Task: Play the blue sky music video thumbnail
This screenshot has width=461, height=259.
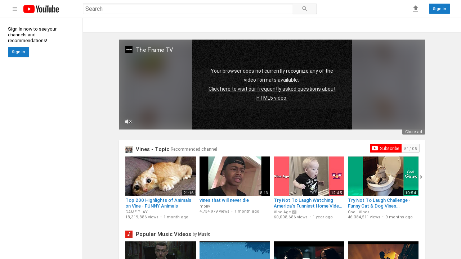Action: (x=235, y=250)
